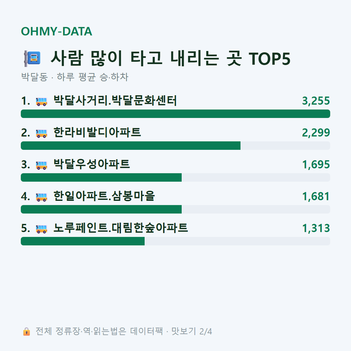Click the bus icon beside 노루페인트.대림한숲아파트
Screen dimensions: 351x351
41,229
